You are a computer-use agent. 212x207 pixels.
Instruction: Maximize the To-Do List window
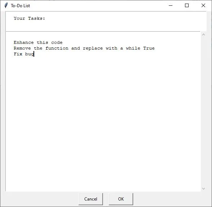click(x=187, y=5)
